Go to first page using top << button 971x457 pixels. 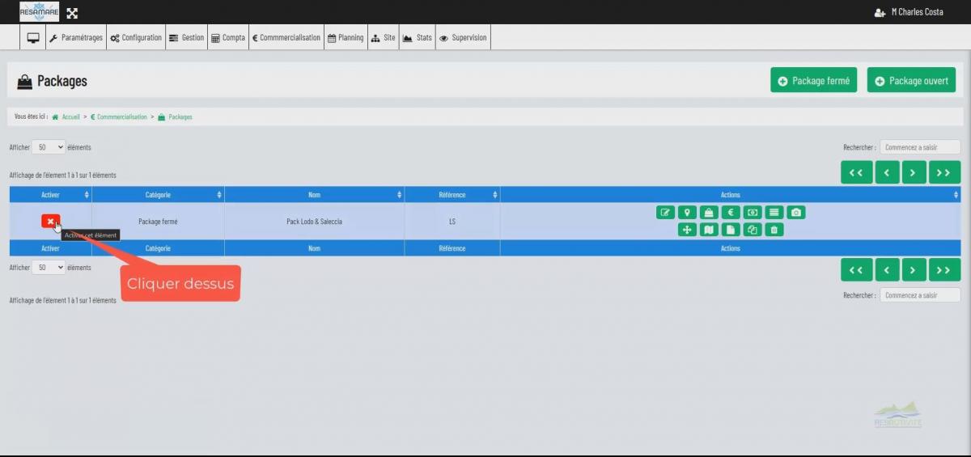[856, 172]
